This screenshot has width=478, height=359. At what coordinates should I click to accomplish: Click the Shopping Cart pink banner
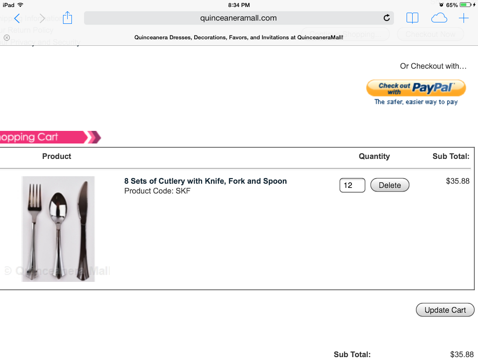49,137
